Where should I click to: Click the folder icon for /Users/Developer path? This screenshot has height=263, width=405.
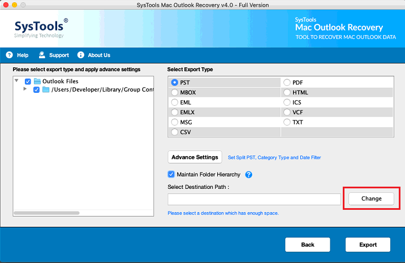click(x=46, y=89)
